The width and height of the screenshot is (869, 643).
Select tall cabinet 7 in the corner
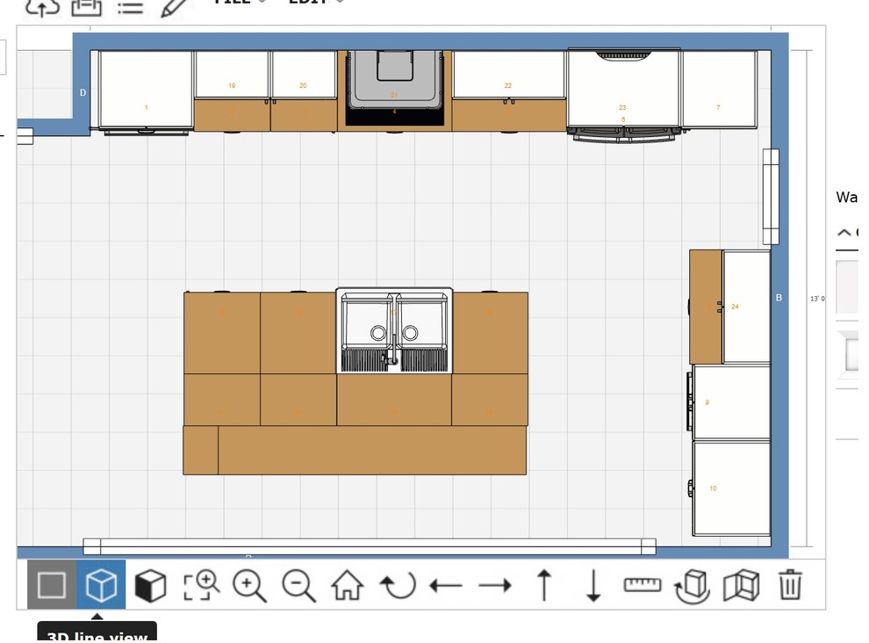(719, 90)
